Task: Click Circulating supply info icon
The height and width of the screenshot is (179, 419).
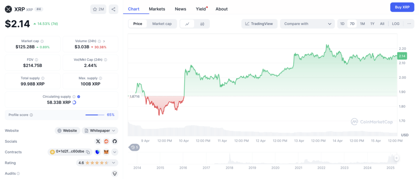Action: pyautogui.click(x=74, y=97)
